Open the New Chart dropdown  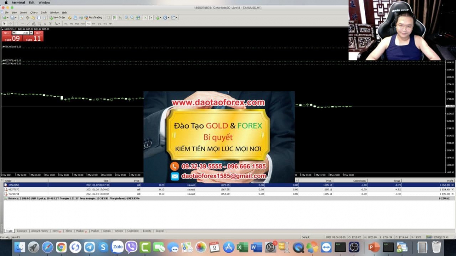point(5,17)
